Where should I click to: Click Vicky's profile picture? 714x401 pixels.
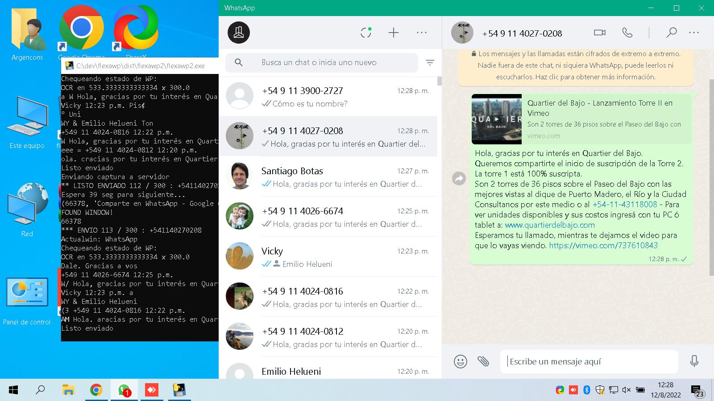(x=240, y=256)
